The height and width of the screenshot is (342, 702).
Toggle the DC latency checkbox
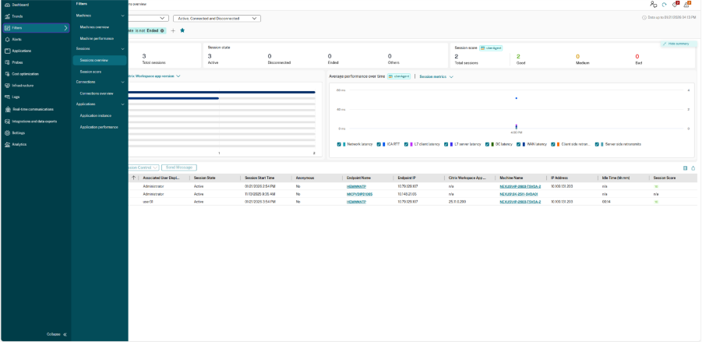(x=488, y=144)
